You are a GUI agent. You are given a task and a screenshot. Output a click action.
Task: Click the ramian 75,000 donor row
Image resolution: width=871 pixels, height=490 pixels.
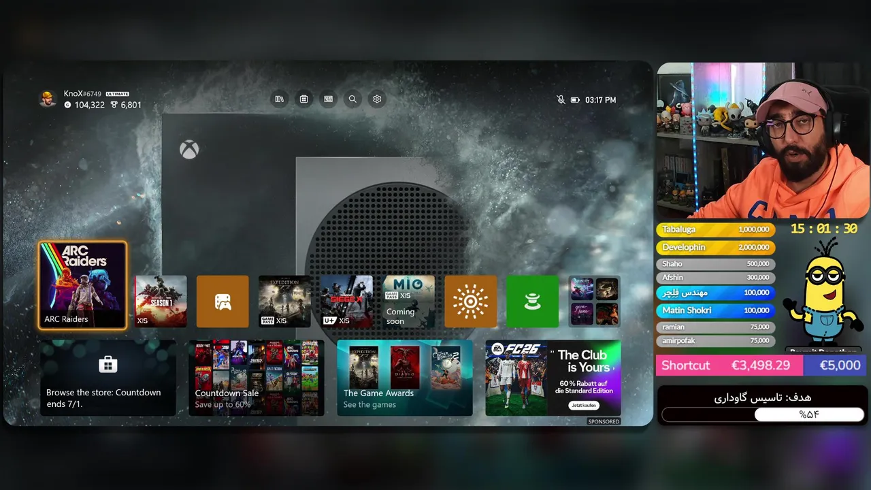coord(716,327)
